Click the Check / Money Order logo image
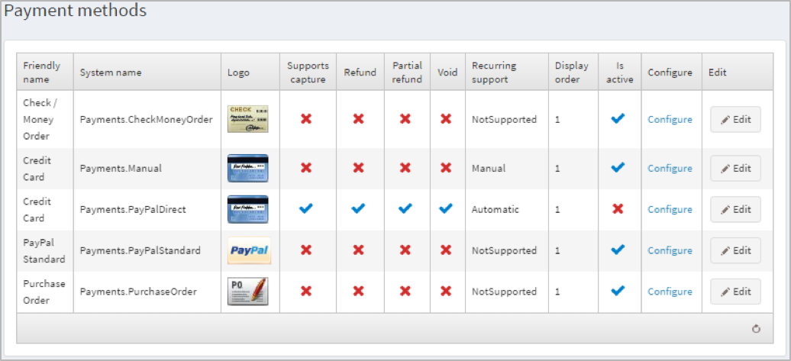Screen dimensions: 791x361 248,119
